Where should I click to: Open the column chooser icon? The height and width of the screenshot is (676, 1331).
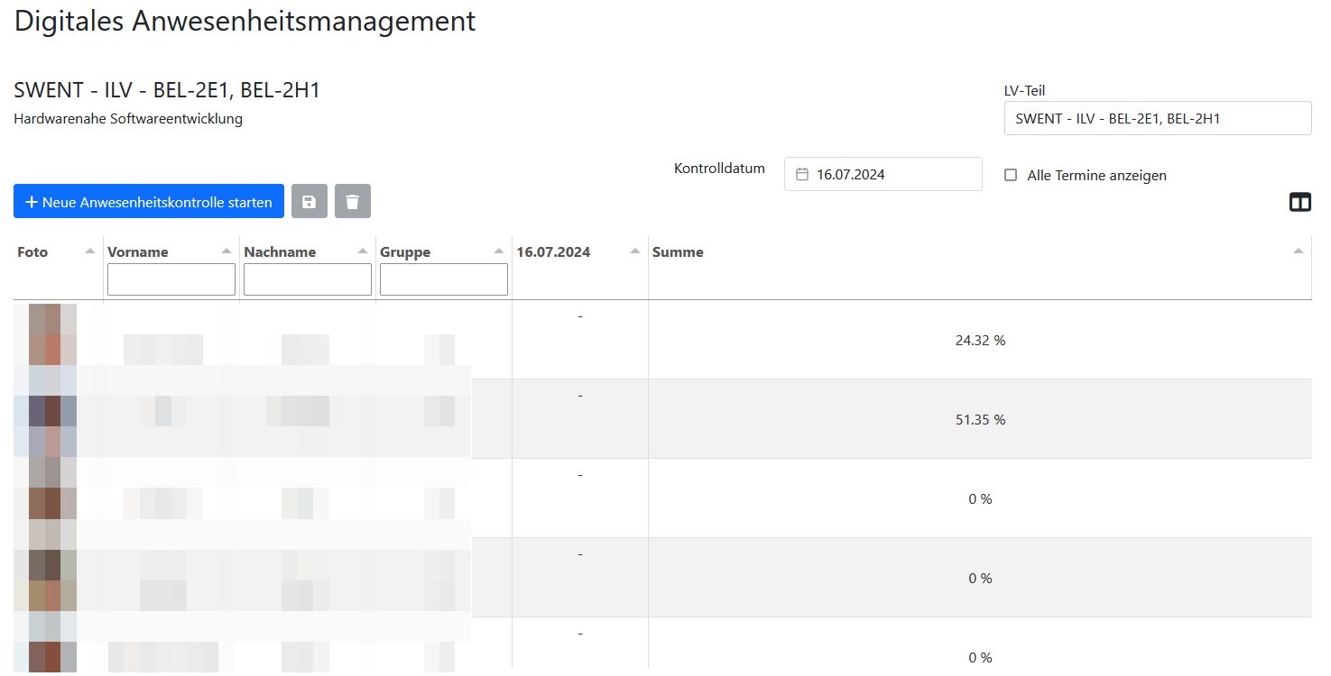pos(1299,203)
